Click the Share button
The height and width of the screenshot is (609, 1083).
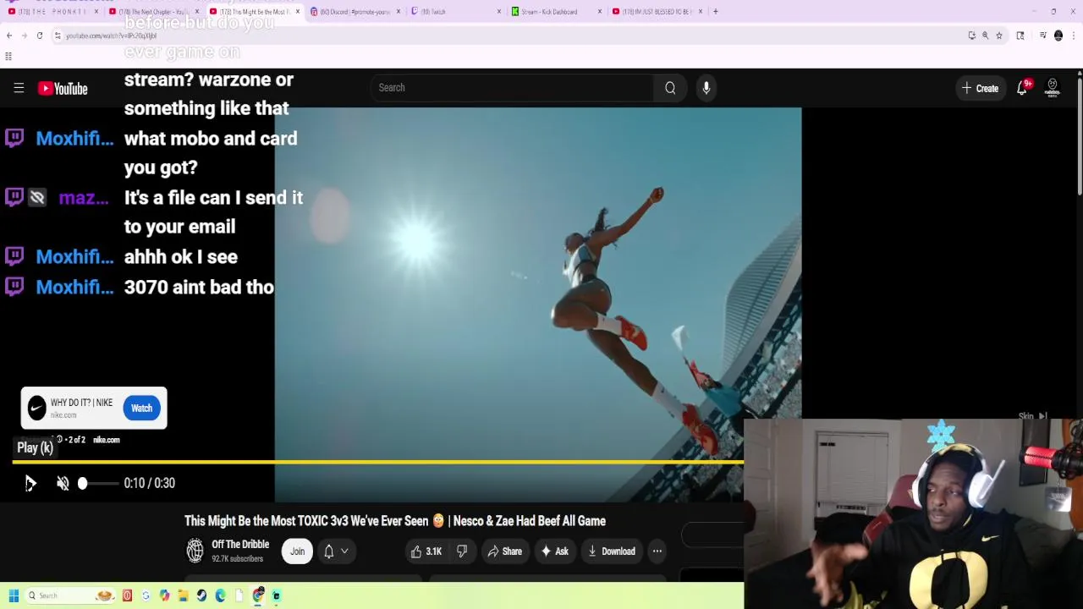(x=505, y=551)
